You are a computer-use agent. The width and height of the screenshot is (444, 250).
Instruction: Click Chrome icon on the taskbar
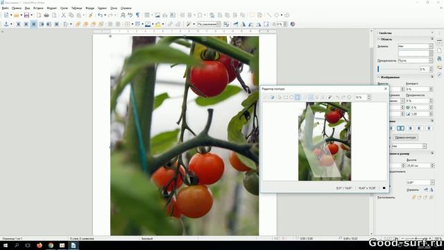pyautogui.click(x=51, y=245)
